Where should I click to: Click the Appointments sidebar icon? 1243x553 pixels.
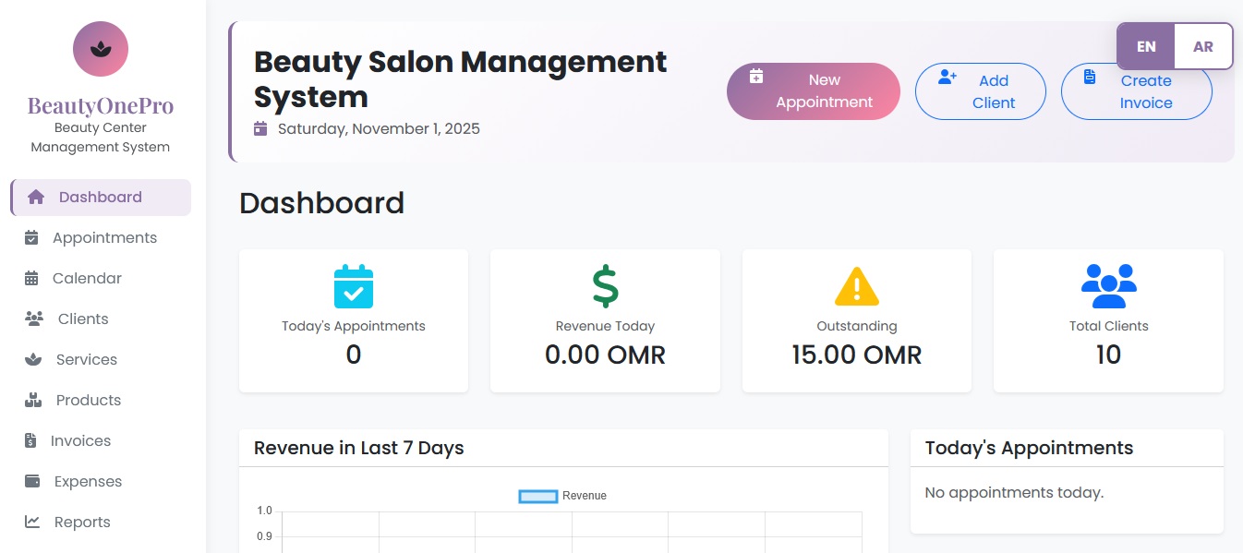click(31, 237)
